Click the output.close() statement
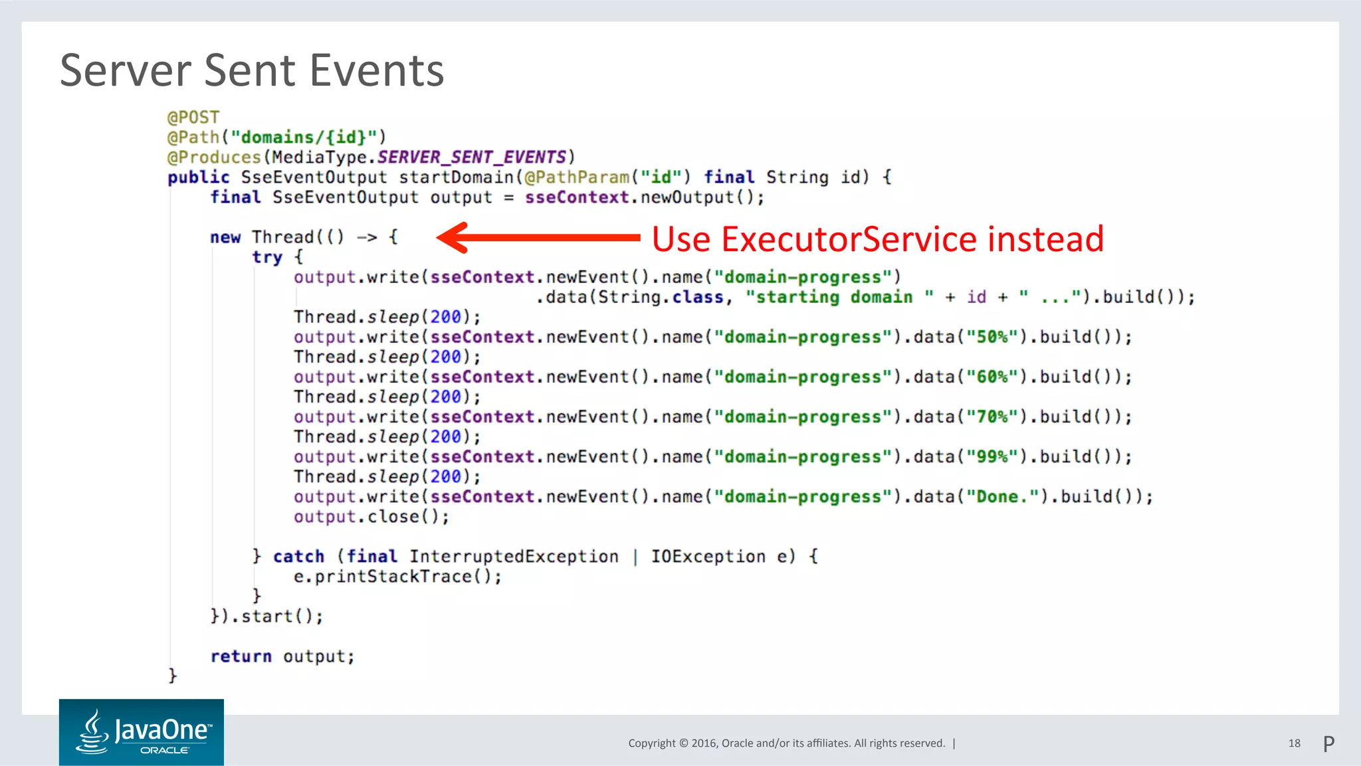Screen dimensions: 1361x766 (371, 516)
